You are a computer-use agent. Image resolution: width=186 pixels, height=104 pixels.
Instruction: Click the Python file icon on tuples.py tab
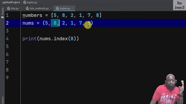[57, 8]
